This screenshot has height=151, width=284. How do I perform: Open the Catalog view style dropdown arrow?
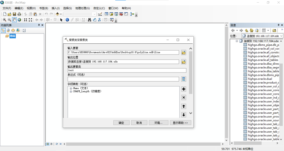(268, 31)
